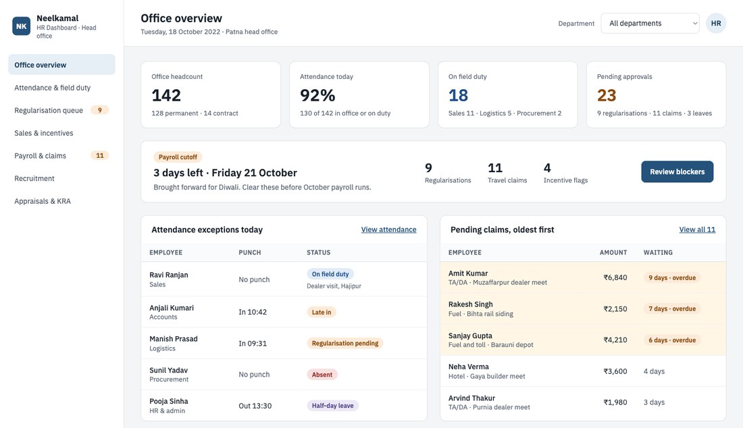This screenshot has width=743, height=428.
Task: Click the Payroll cutoff badge
Action: coord(178,157)
